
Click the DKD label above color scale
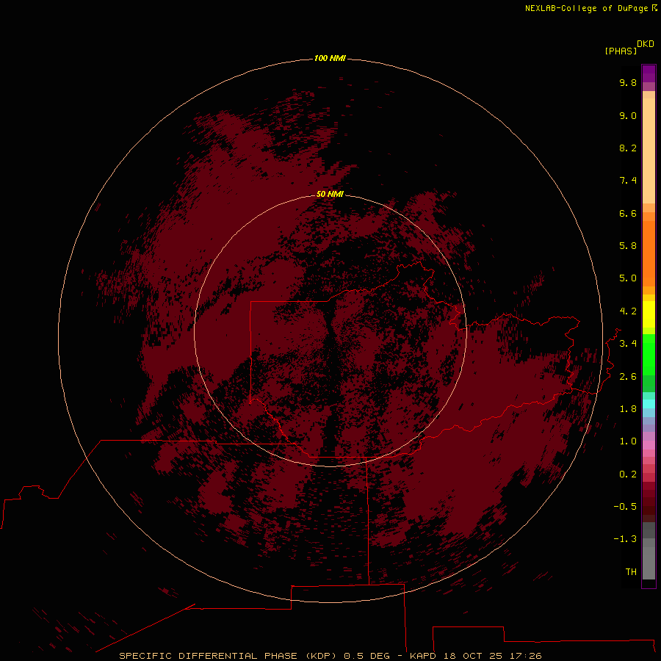point(645,44)
